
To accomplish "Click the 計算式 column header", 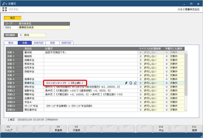I will [91, 49].
